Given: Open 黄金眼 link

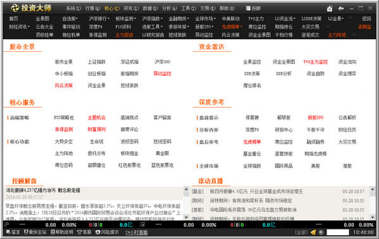Looking at the screenshot, I should (x=162, y=153).
